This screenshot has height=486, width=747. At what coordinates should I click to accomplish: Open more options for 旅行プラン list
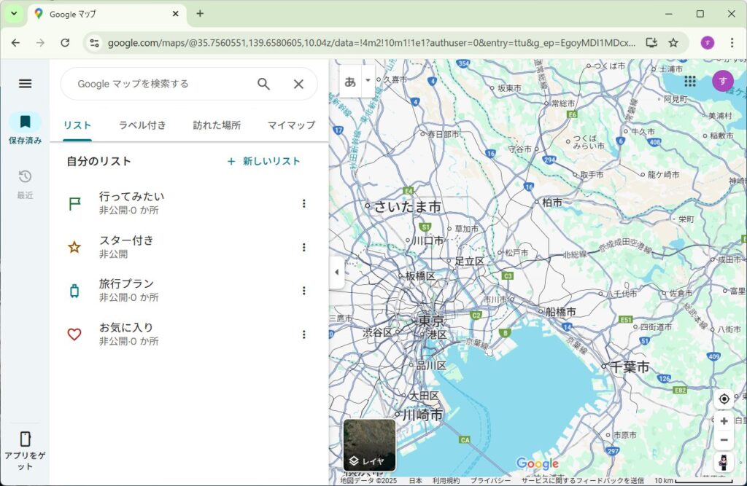click(304, 291)
